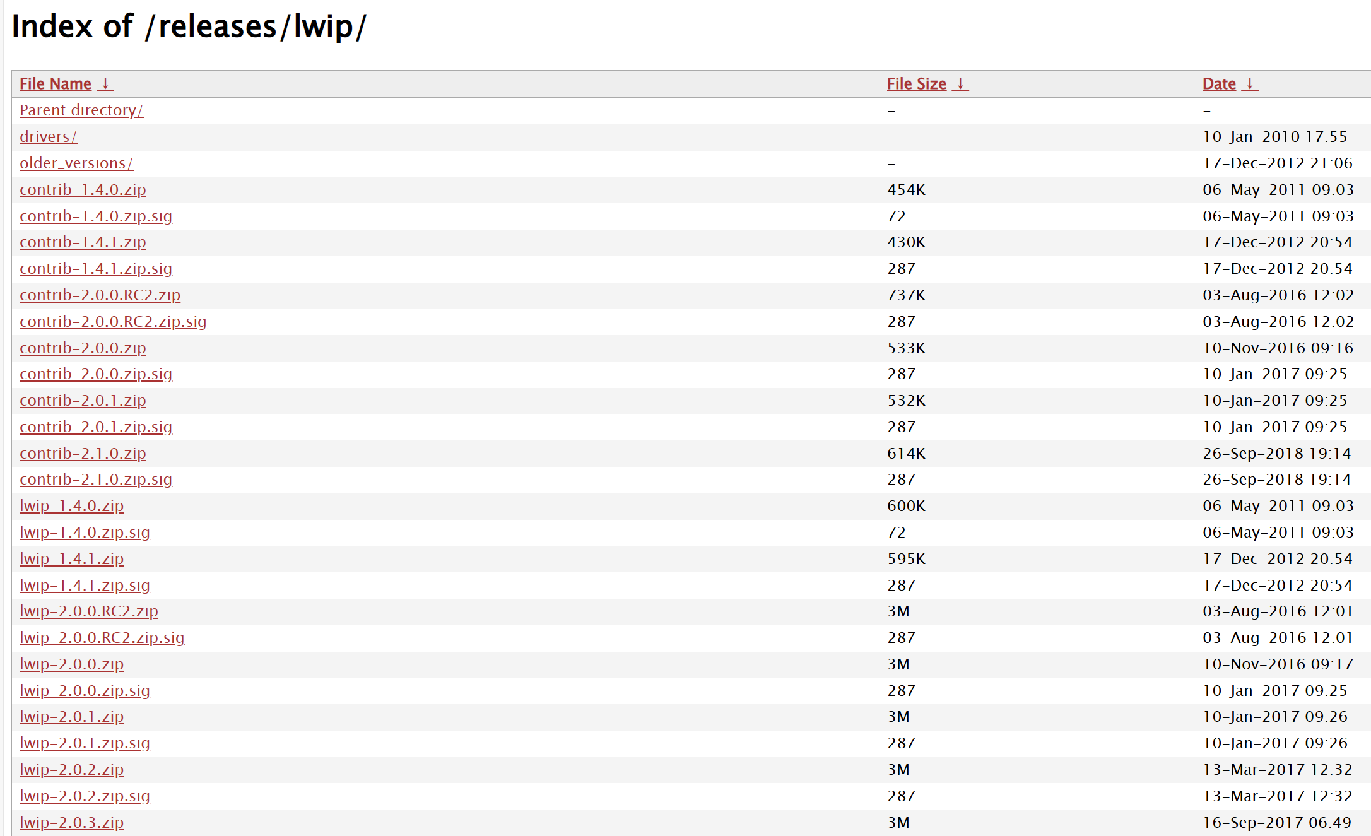1371x836 pixels.
Task: Sort the listing by Date header
Action: (1219, 84)
